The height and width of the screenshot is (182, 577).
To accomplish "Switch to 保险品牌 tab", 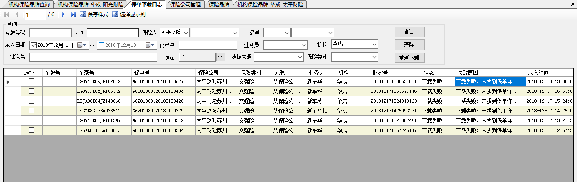I will click(x=219, y=4).
